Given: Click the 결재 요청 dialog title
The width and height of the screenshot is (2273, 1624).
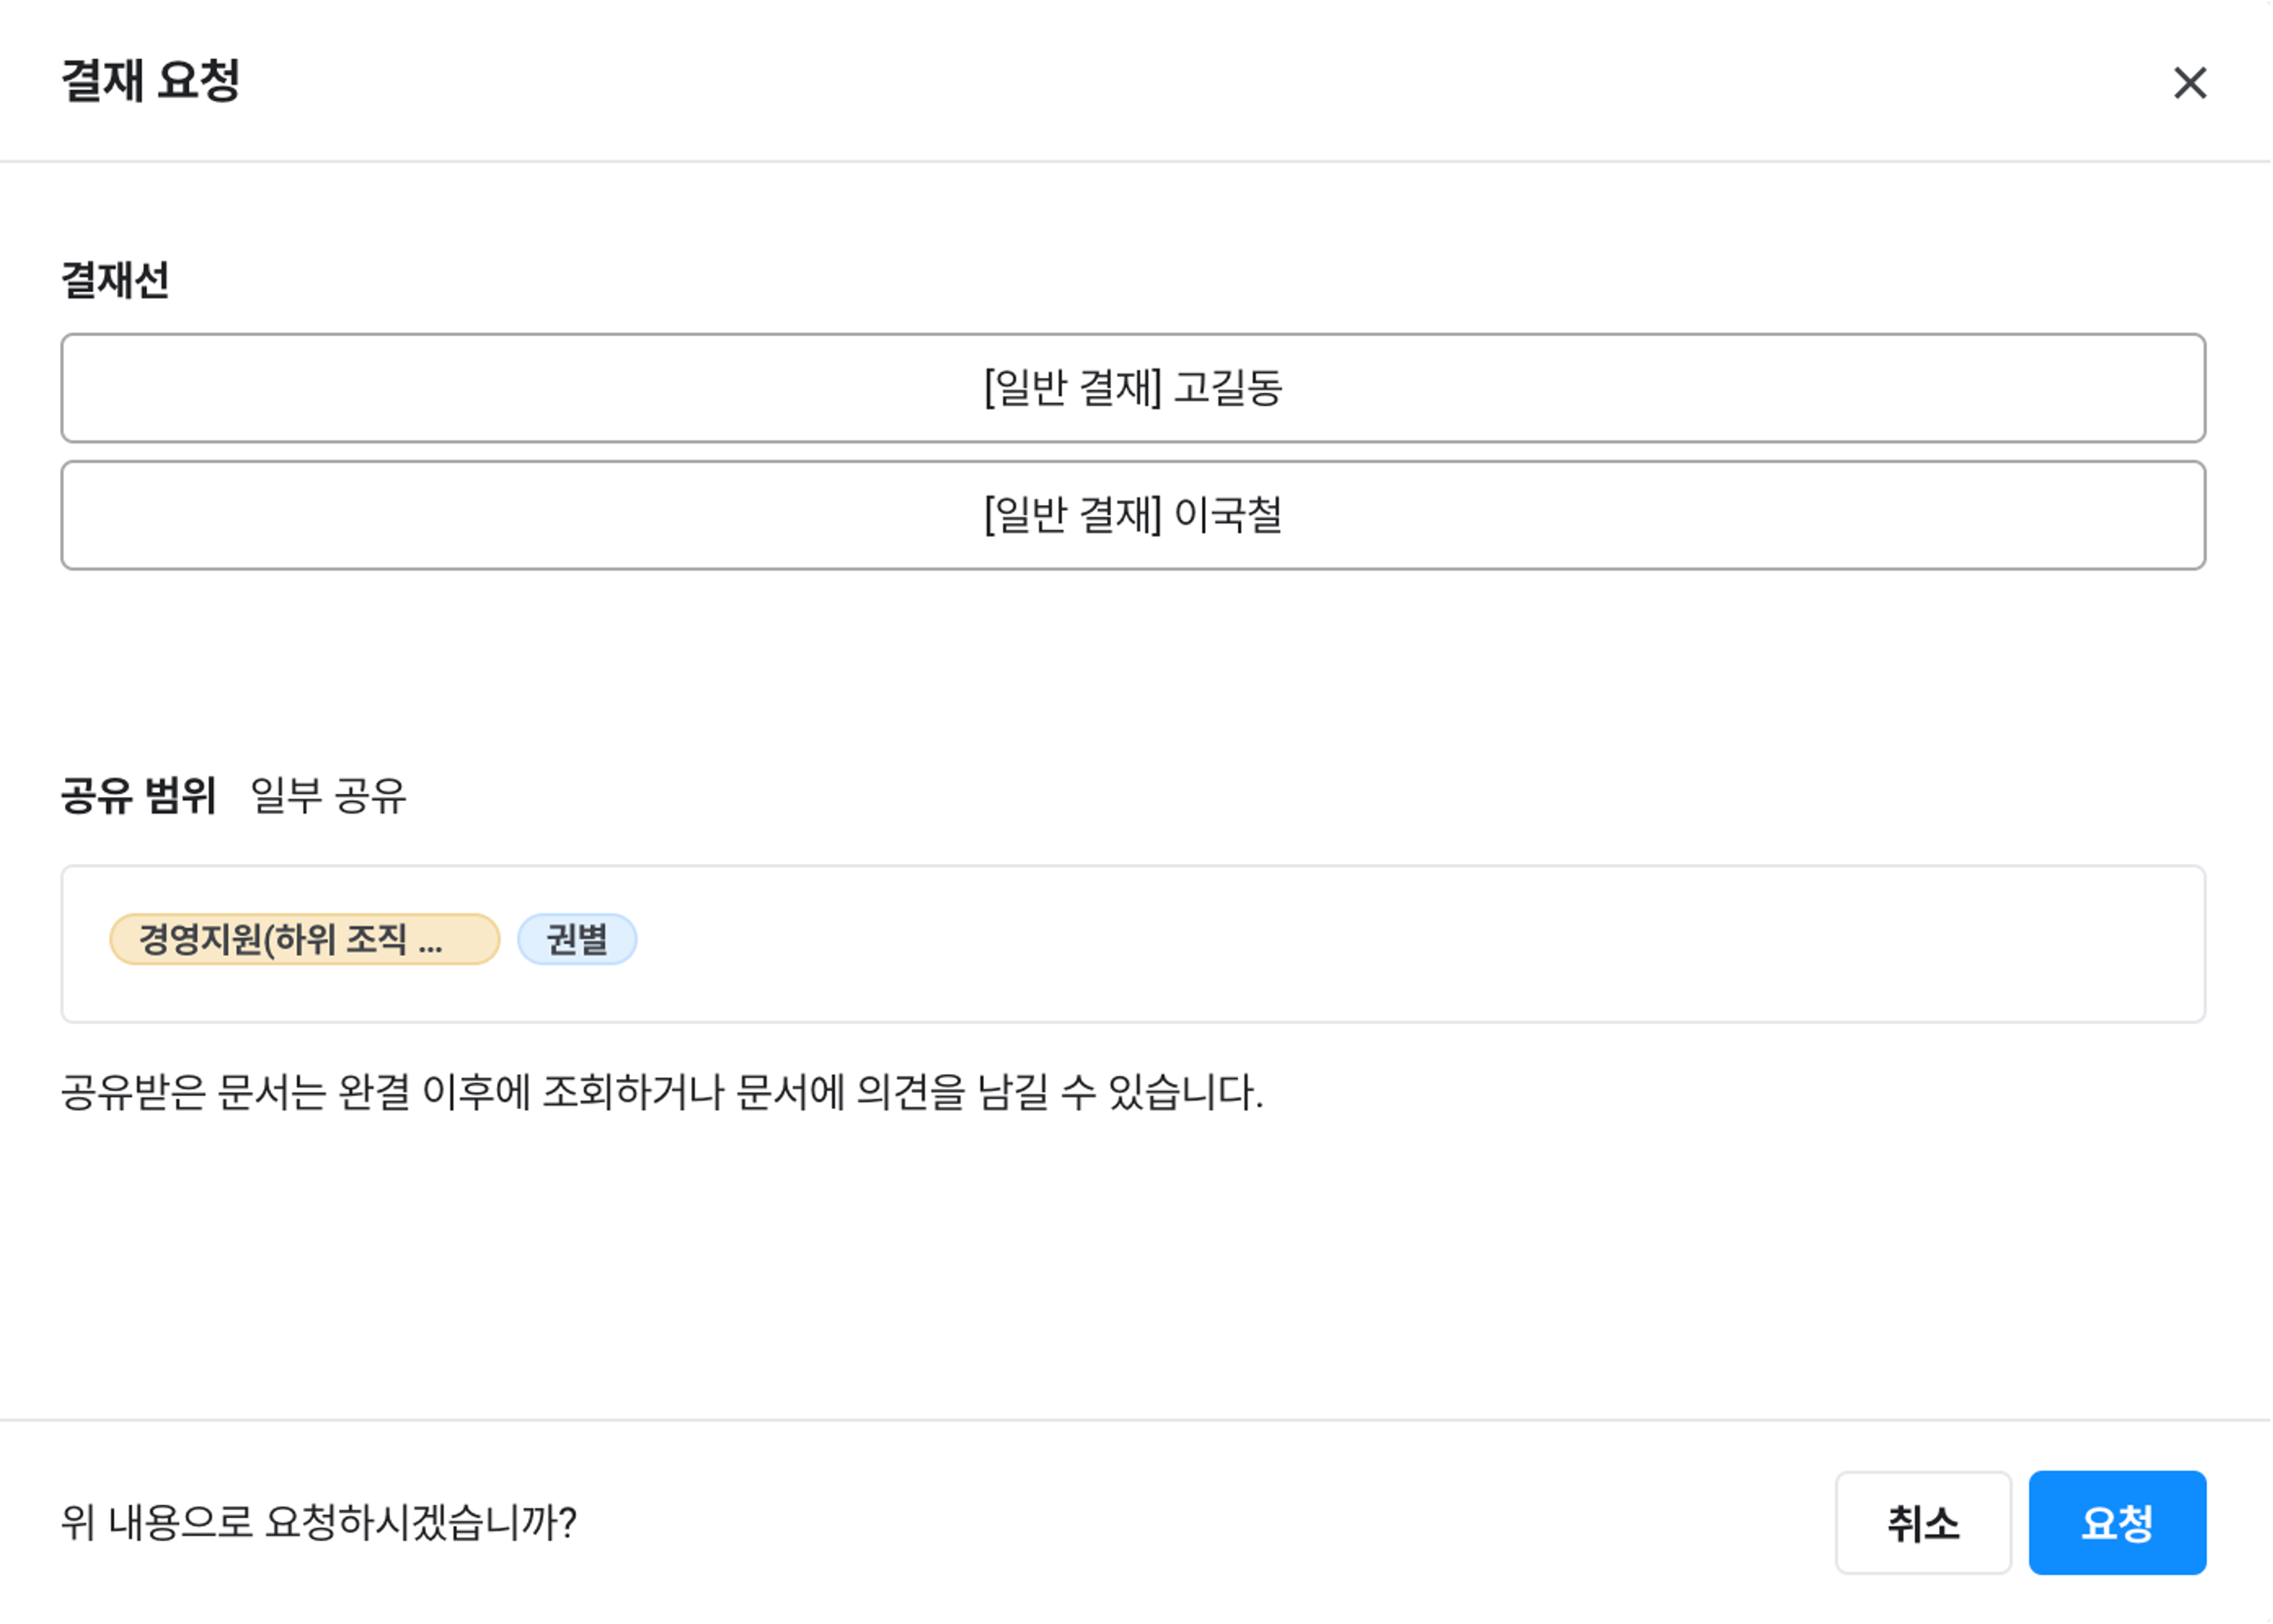Looking at the screenshot, I should click(x=151, y=81).
